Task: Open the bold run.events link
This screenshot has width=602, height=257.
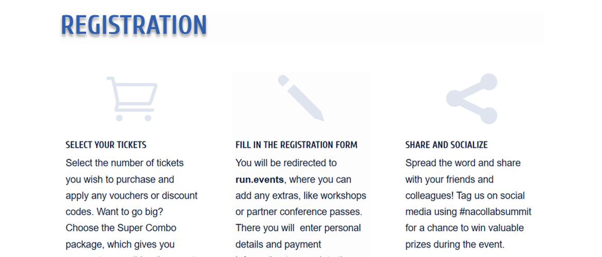Action: [259, 179]
